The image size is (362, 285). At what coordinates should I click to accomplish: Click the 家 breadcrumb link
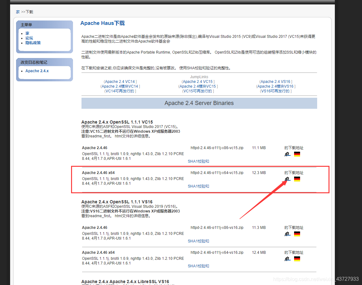pyautogui.click(x=18, y=12)
